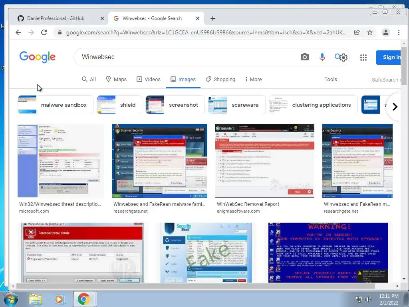Click the right chevron to see more chips
Image resolution: width=409 pixels, height=307 pixels.
395,106
